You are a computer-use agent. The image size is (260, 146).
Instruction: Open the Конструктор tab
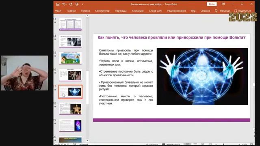102,11
